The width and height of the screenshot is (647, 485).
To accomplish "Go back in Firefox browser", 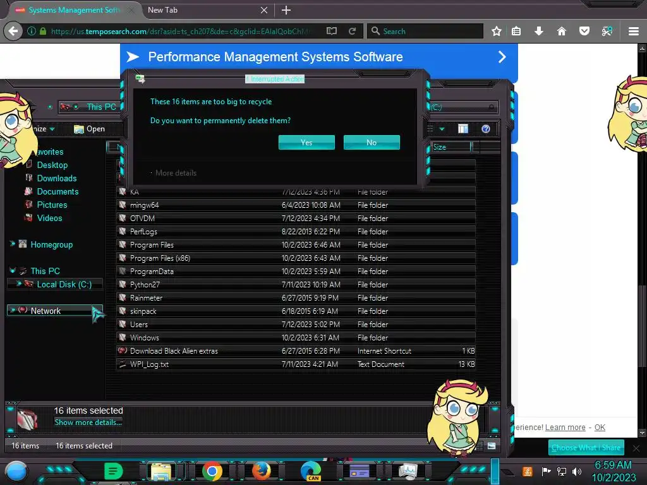I will (13, 31).
